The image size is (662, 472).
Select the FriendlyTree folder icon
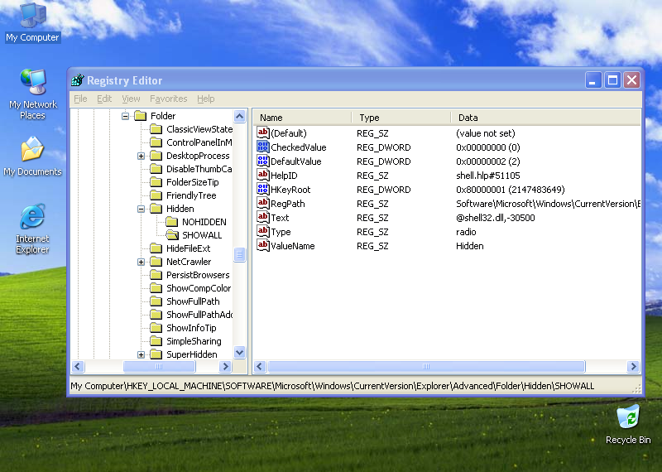coord(156,195)
